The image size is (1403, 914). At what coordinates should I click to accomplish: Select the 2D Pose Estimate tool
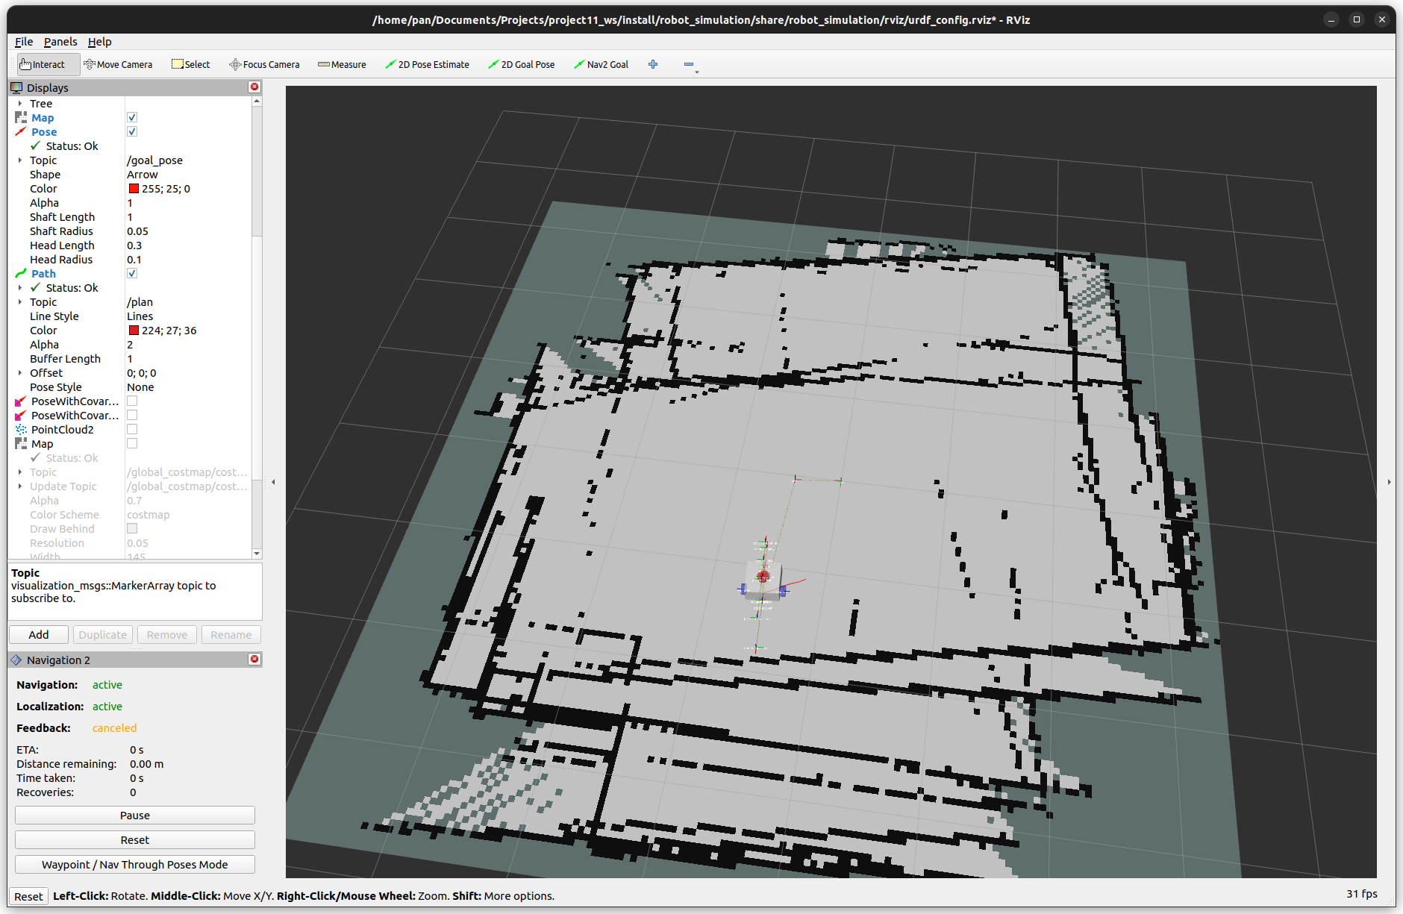point(427,64)
